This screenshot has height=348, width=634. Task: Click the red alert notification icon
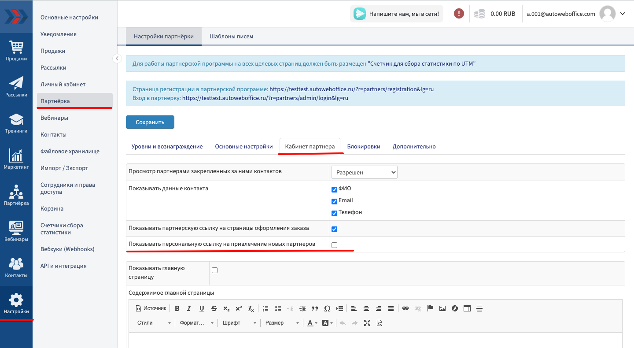[459, 14]
